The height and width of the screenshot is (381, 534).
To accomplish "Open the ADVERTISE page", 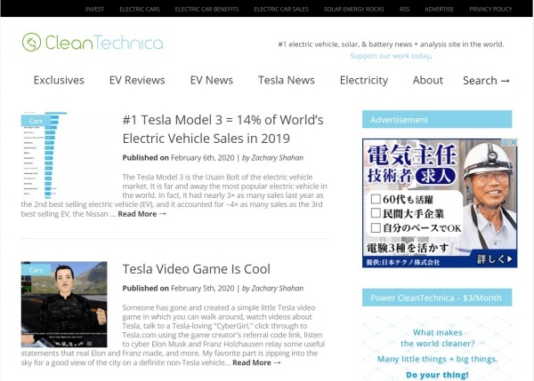I will (x=439, y=9).
